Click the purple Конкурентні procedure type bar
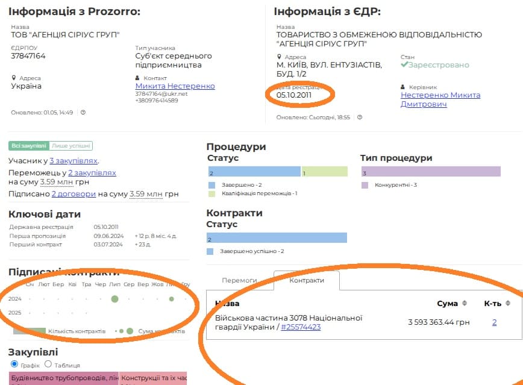 coord(430,172)
